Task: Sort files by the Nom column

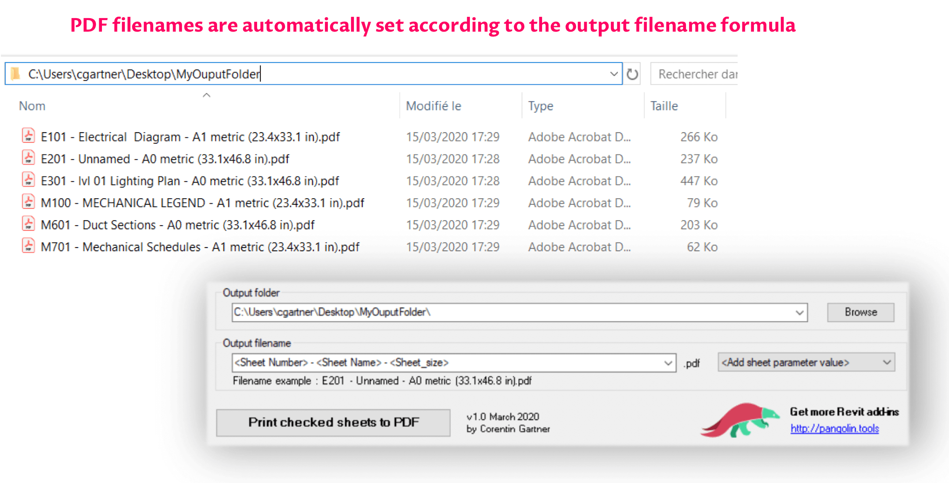Action: 32,106
